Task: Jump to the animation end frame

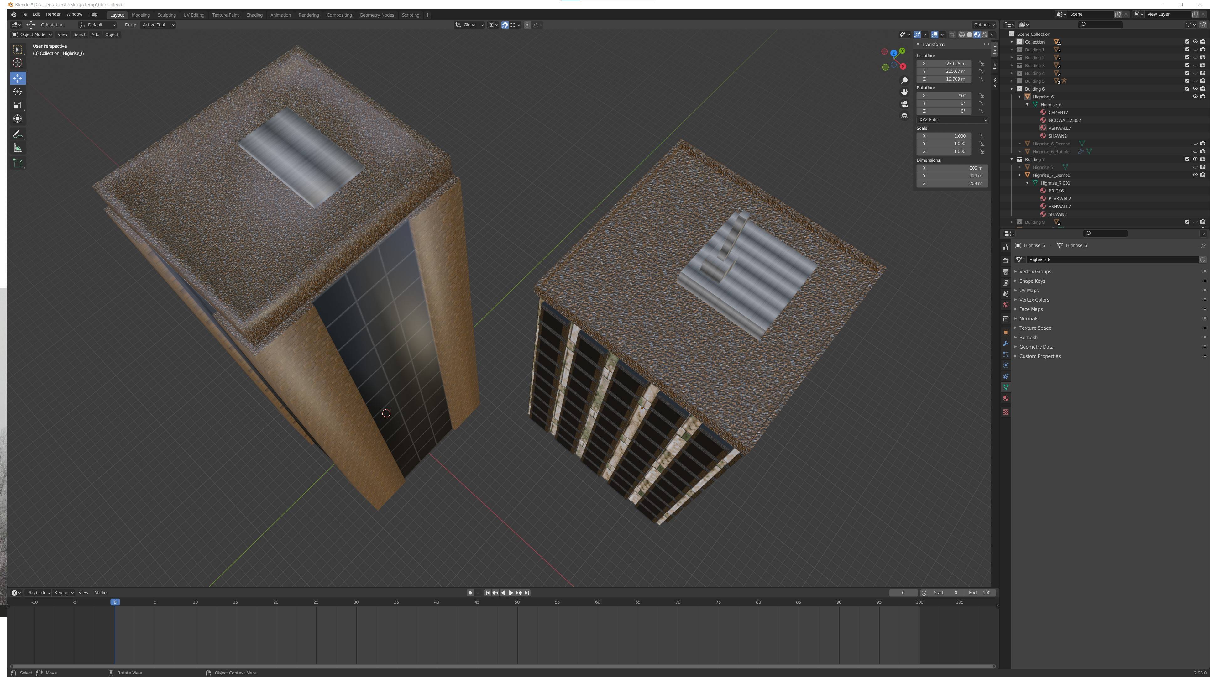Action: click(527, 593)
